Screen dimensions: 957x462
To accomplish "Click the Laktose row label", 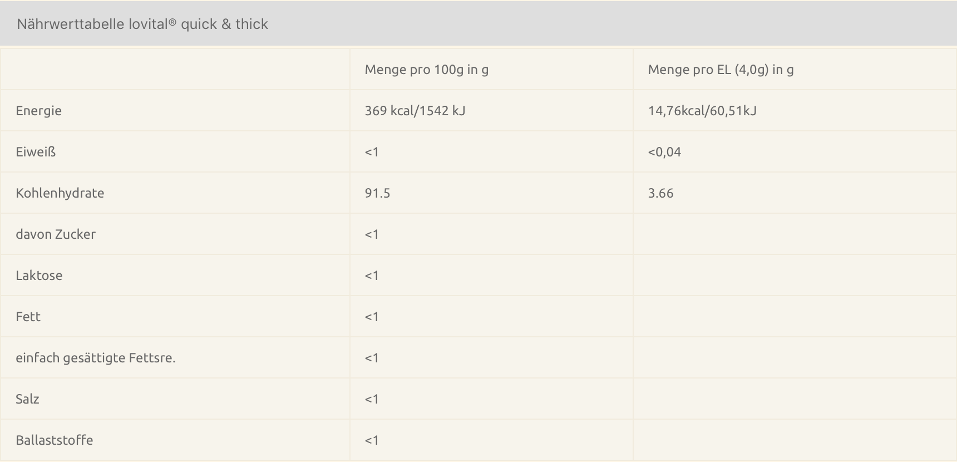I will (x=39, y=276).
